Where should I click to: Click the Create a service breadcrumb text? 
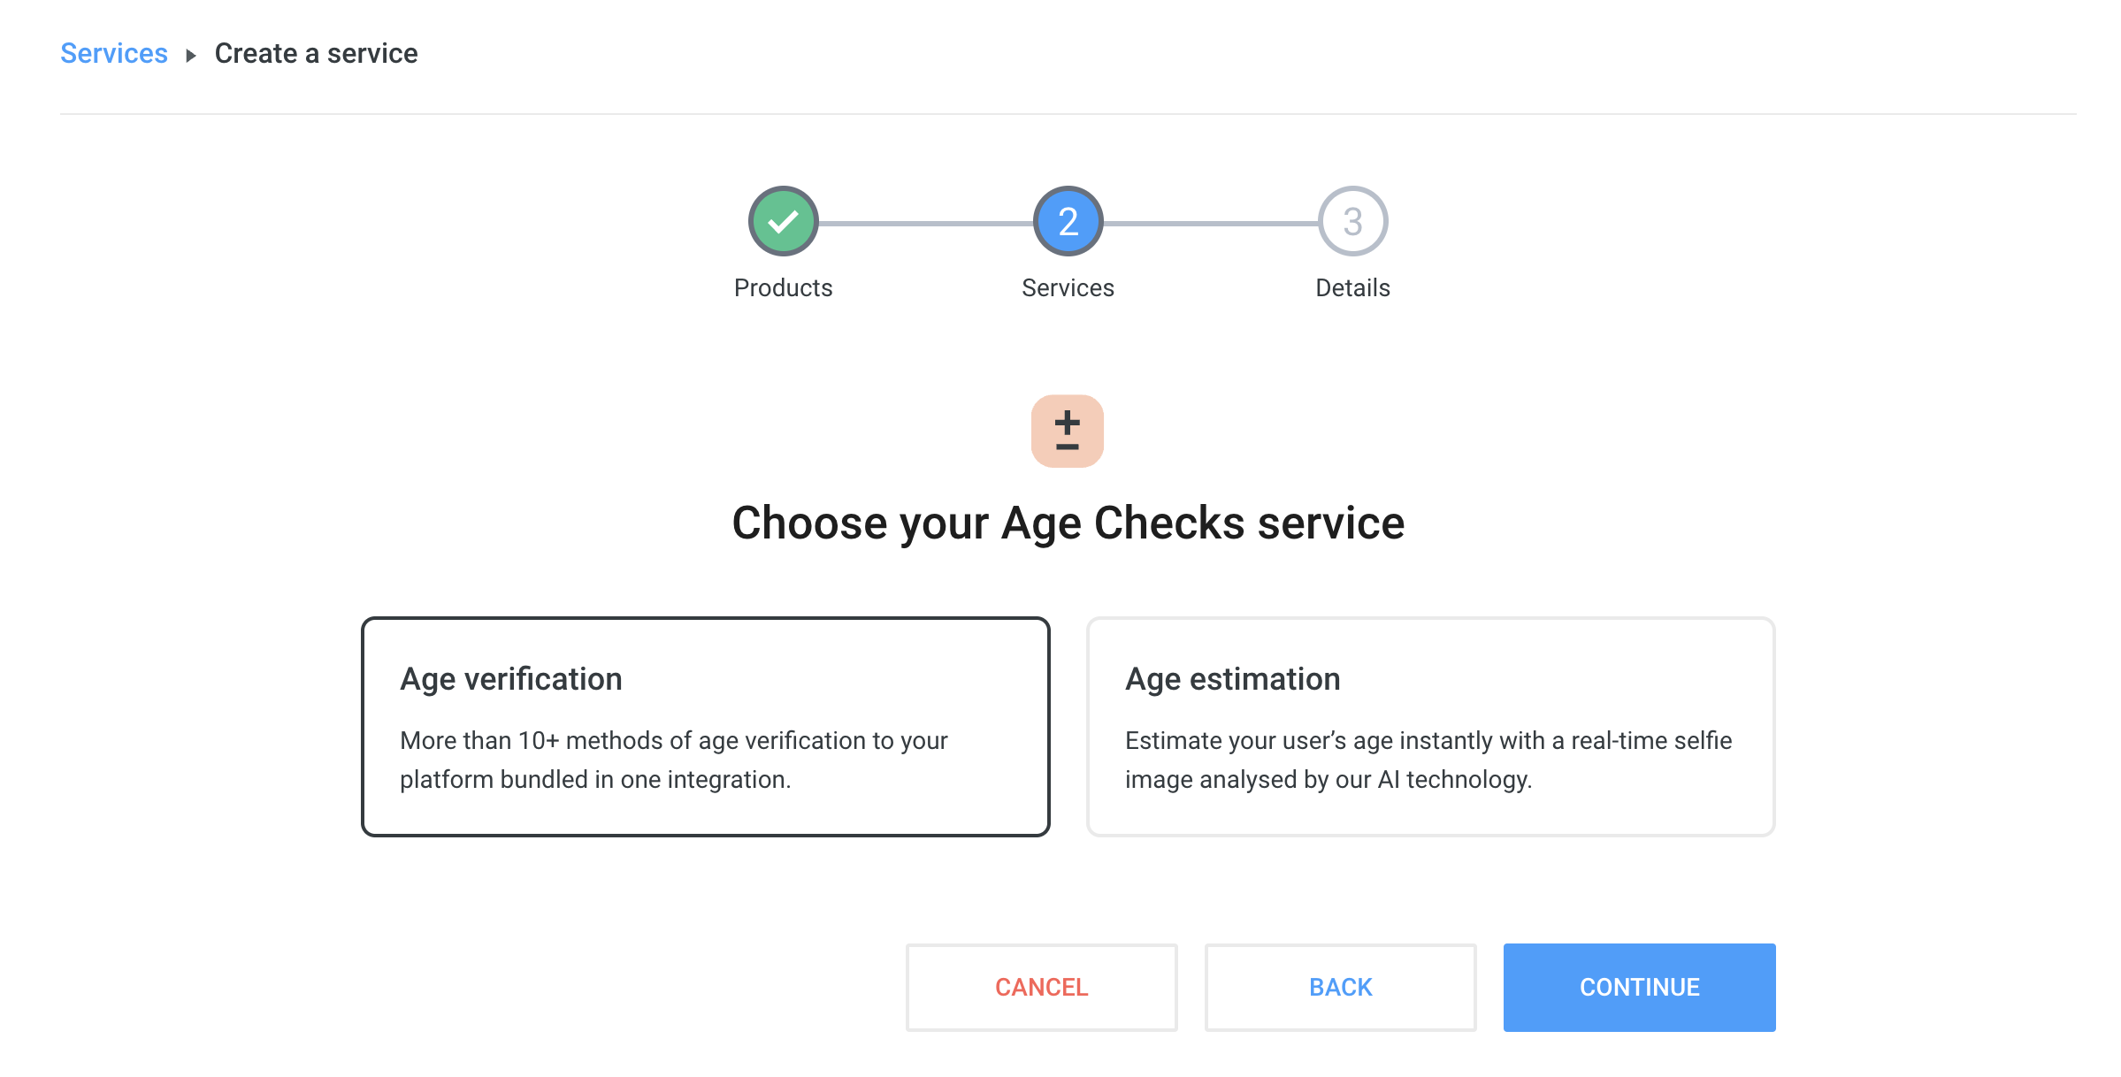point(317,53)
